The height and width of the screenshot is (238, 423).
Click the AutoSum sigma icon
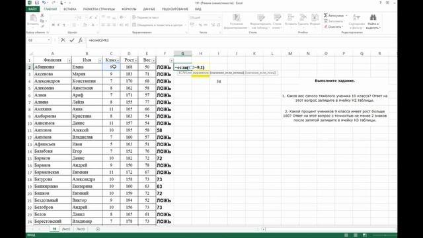click(326, 15)
